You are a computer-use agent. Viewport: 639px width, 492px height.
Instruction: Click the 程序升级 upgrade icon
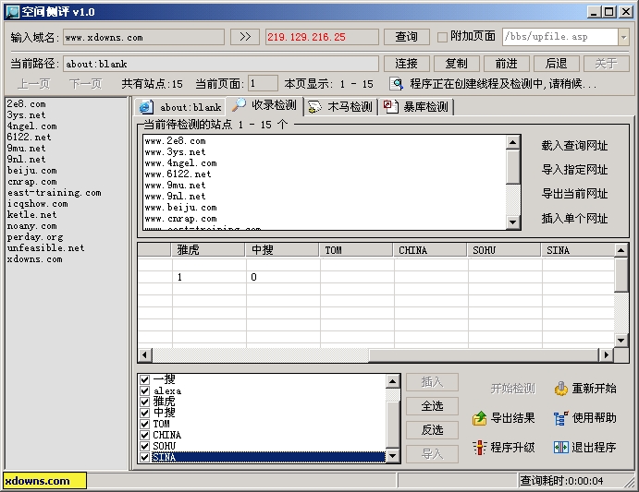[479, 448]
